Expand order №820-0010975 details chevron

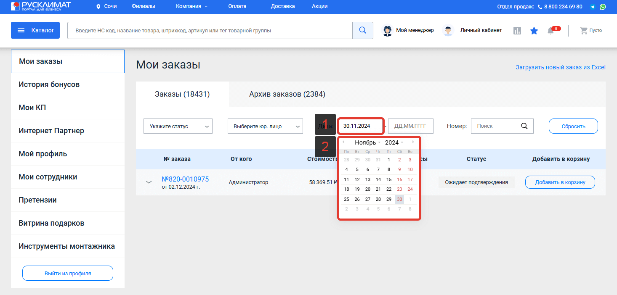point(149,182)
